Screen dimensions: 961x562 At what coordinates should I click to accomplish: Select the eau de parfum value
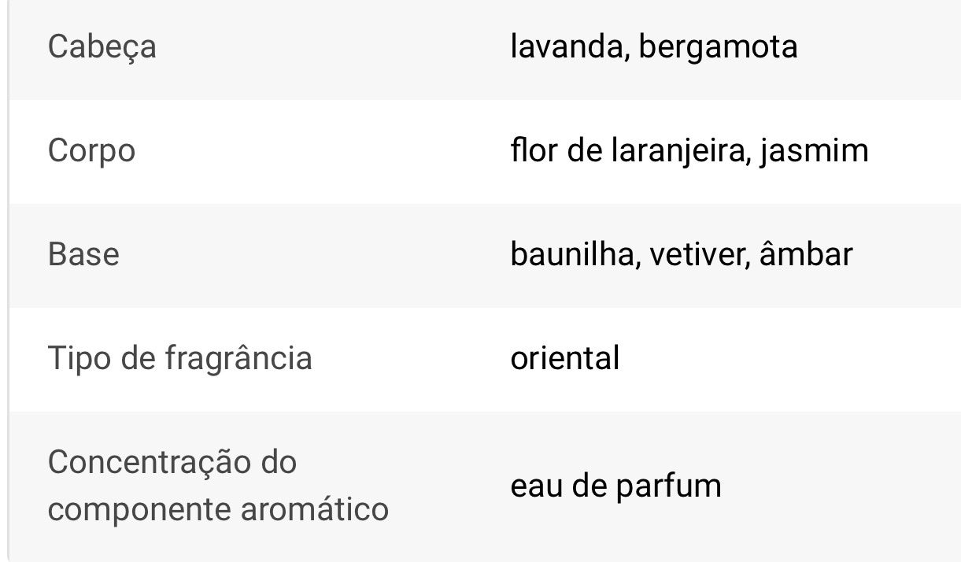tap(615, 486)
